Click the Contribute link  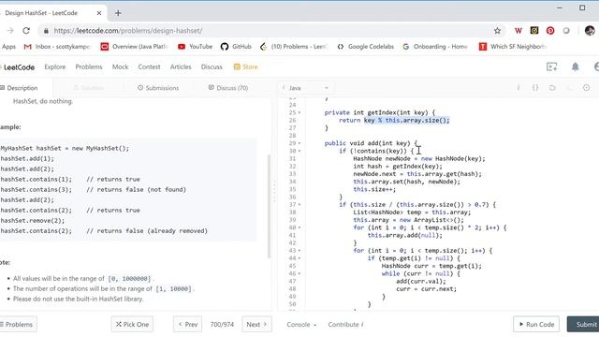[345, 325]
